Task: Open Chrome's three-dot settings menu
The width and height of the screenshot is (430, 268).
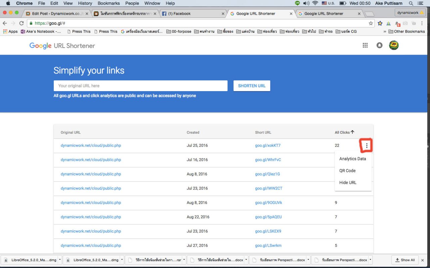Action: pyautogui.click(x=422, y=23)
